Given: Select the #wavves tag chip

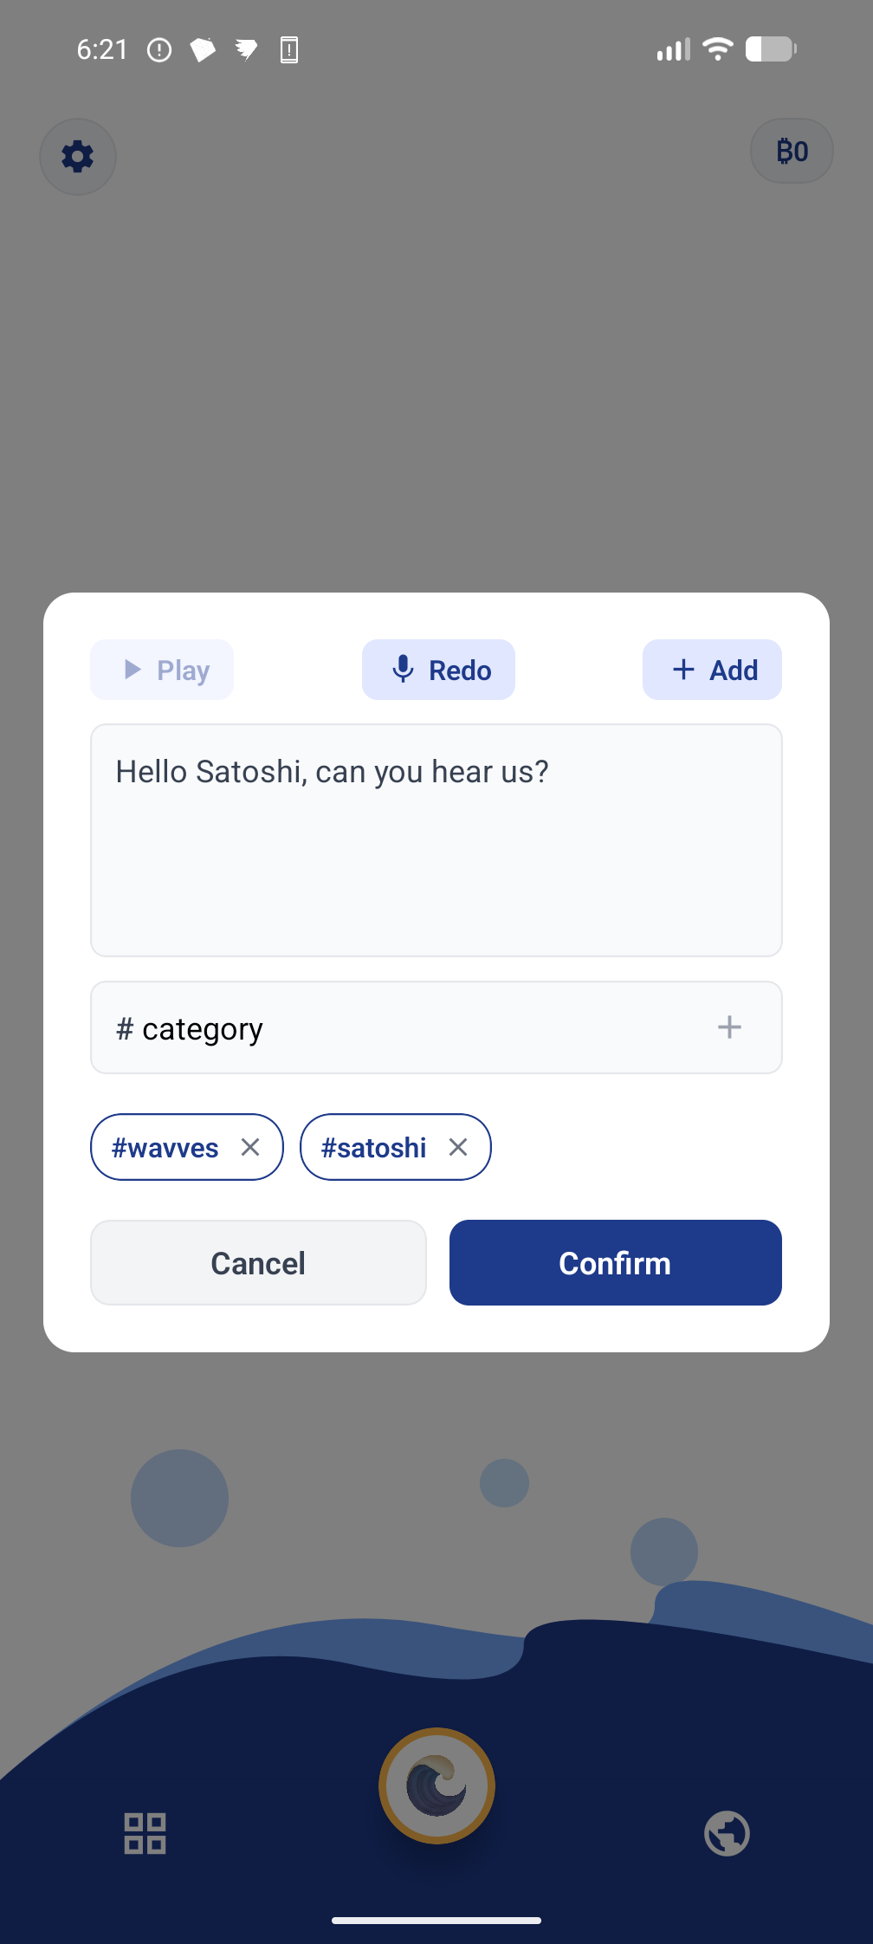Looking at the screenshot, I should (165, 1147).
